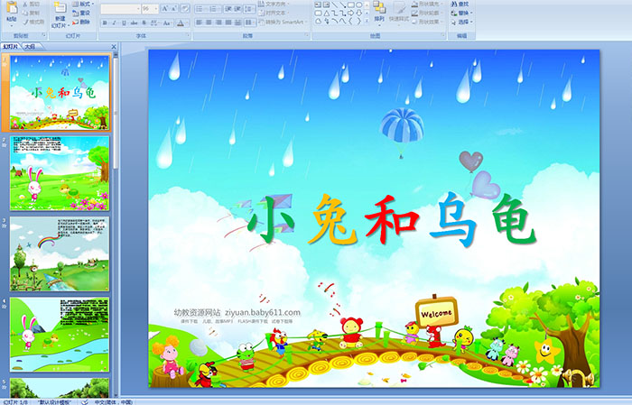Image resolution: width=632 pixels, height=405 pixels.
Task: Click the Increase Font Size icon
Action: (x=162, y=8)
